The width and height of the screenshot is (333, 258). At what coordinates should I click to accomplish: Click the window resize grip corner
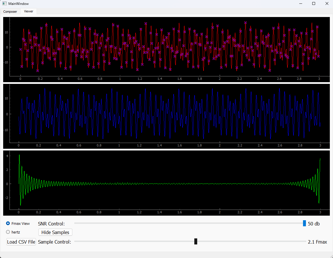click(x=331, y=256)
